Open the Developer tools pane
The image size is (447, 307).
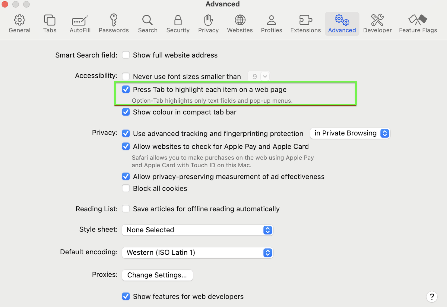(x=377, y=23)
